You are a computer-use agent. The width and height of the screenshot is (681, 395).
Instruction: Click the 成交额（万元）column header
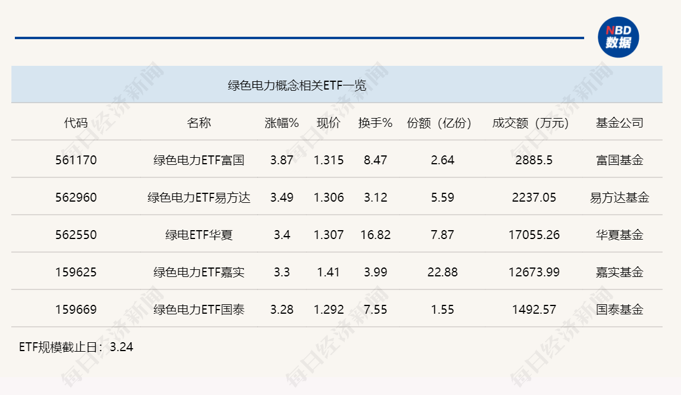pyautogui.click(x=531, y=123)
